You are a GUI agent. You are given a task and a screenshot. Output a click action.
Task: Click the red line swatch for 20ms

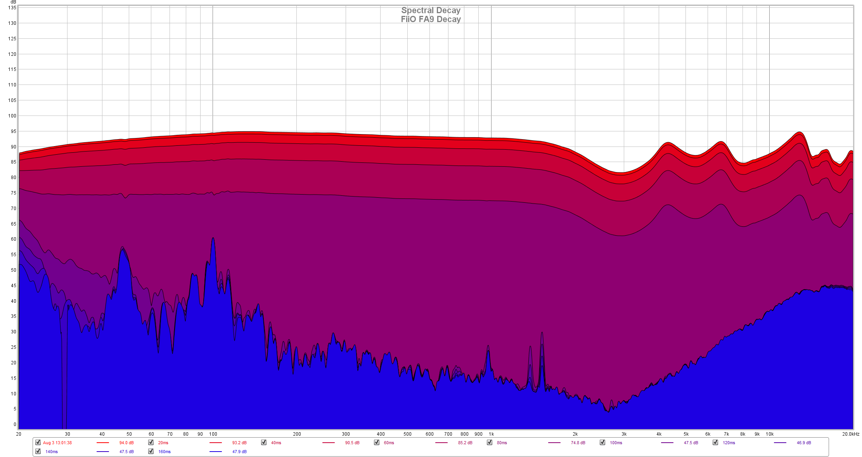coord(216,443)
